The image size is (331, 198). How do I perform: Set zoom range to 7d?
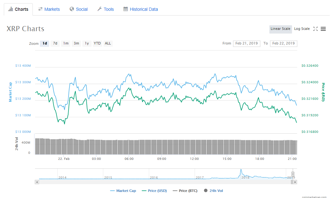(x=55, y=44)
